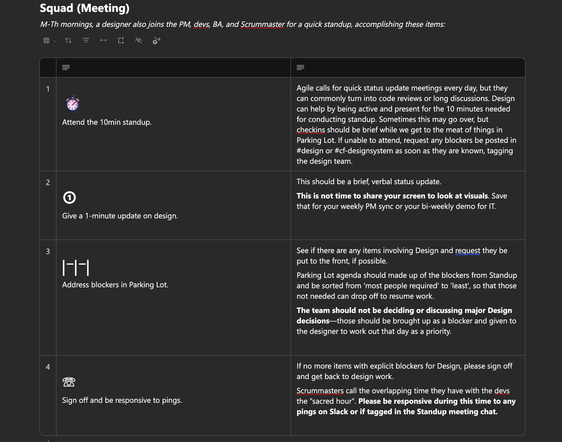Click the column width arrows icon

point(103,41)
